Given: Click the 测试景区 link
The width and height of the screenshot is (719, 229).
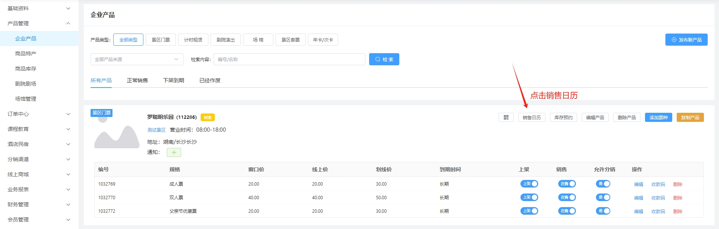Looking at the screenshot, I should (x=156, y=130).
